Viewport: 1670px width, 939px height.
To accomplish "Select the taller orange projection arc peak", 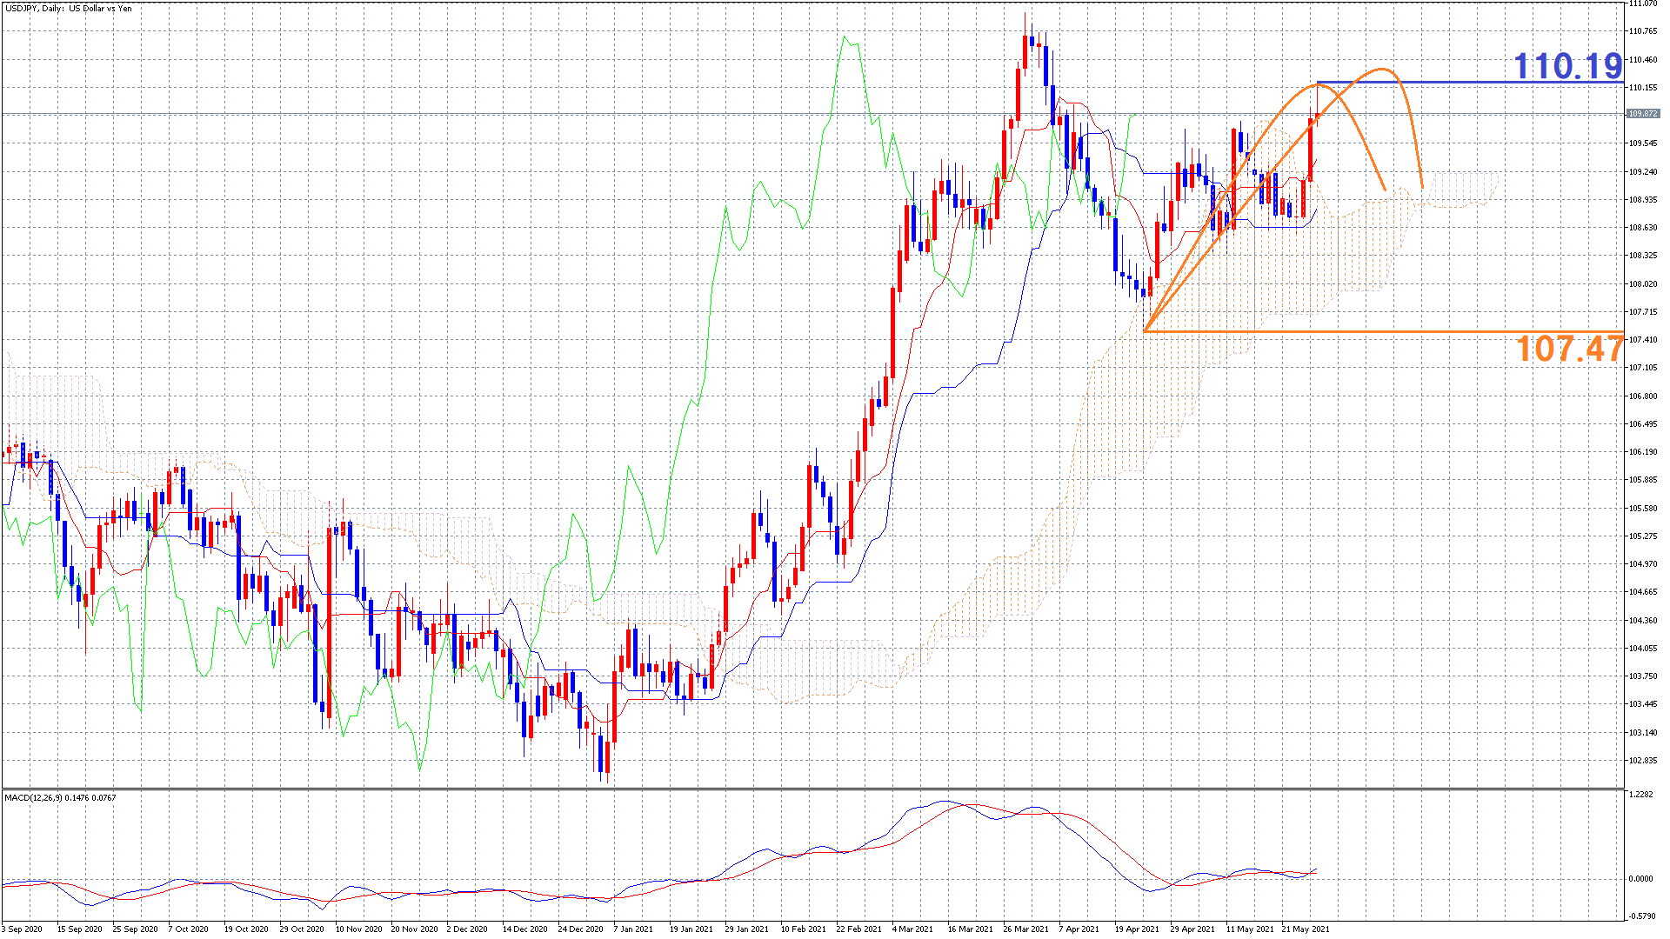I will pyautogui.click(x=1381, y=70).
